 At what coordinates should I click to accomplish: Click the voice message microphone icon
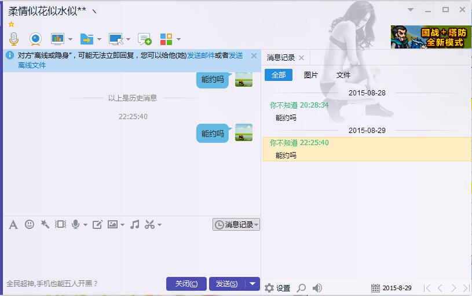click(75, 224)
